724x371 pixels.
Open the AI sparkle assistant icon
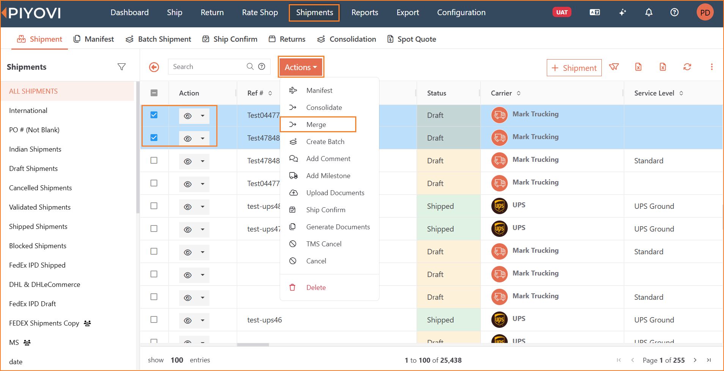pyautogui.click(x=623, y=13)
